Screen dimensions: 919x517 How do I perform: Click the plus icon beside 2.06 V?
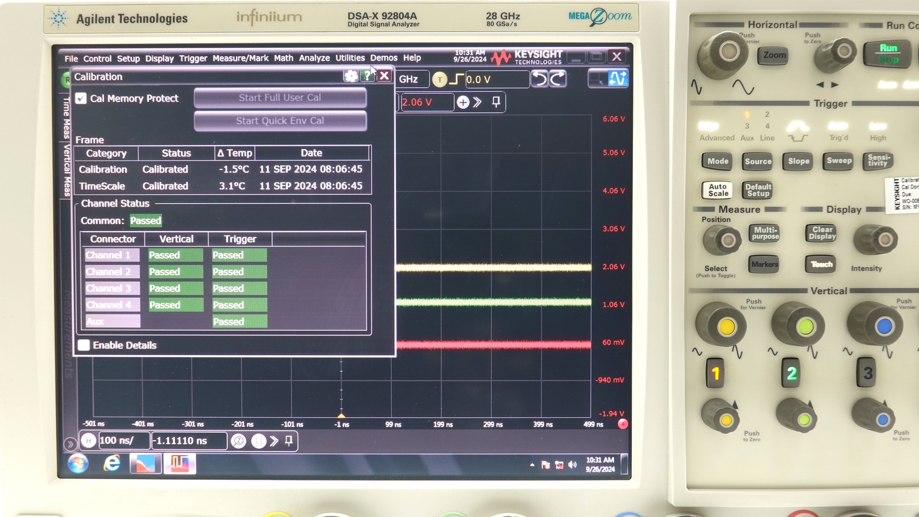pyautogui.click(x=463, y=102)
